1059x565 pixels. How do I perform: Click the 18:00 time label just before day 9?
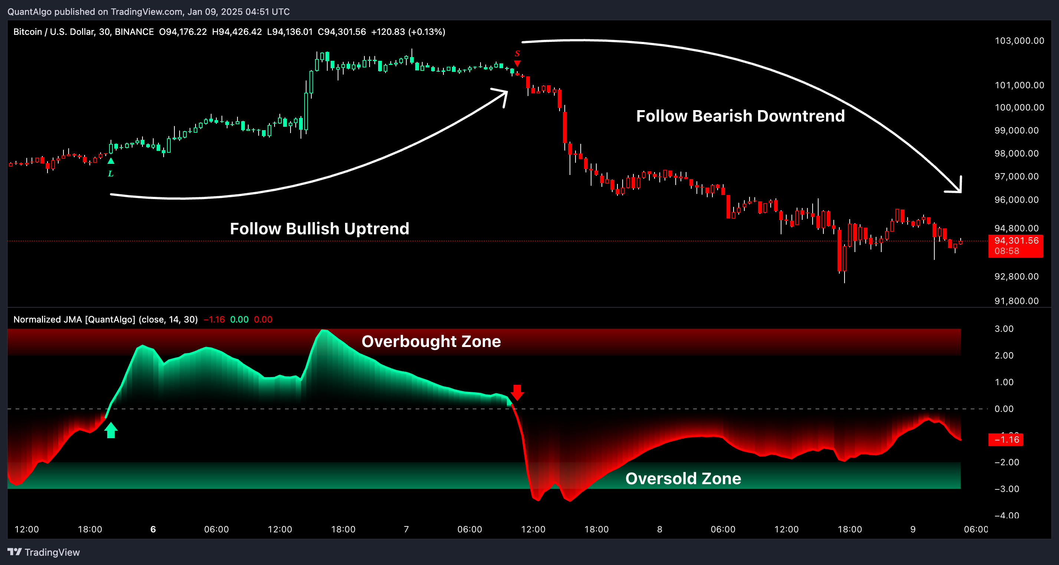click(x=850, y=529)
